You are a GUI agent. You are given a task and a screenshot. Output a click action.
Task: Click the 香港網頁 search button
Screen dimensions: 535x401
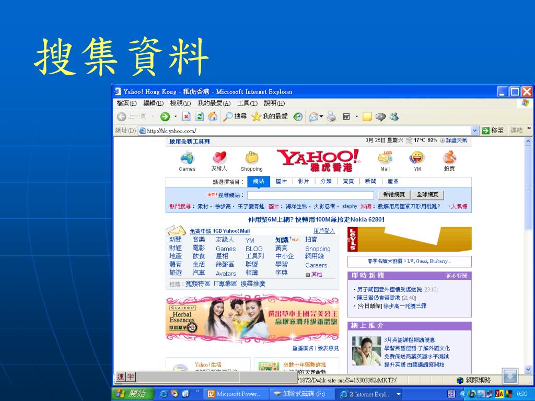click(394, 195)
